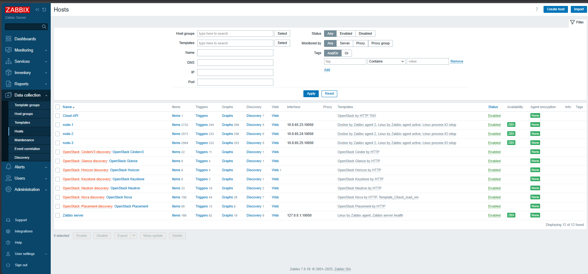Sort the table by the Name column header
Screen dimensions: 588x274
[68, 107]
